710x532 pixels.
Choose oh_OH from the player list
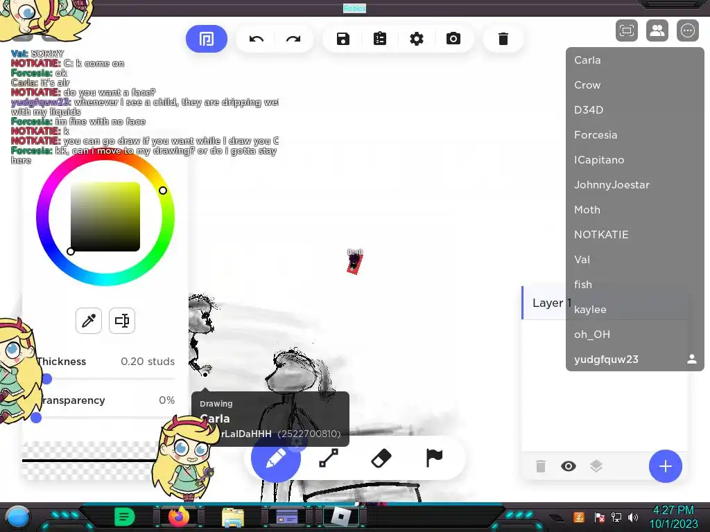(x=635, y=335)
